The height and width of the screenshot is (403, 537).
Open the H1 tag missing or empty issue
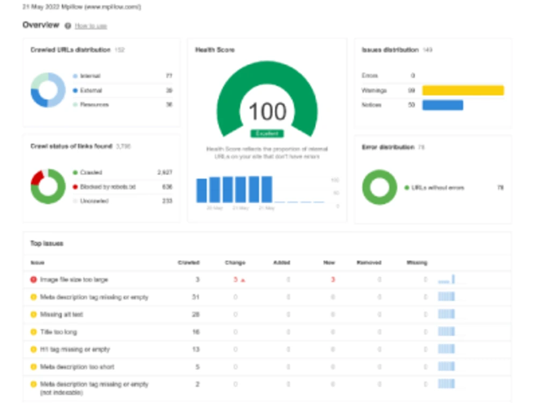tap(75, 349)
